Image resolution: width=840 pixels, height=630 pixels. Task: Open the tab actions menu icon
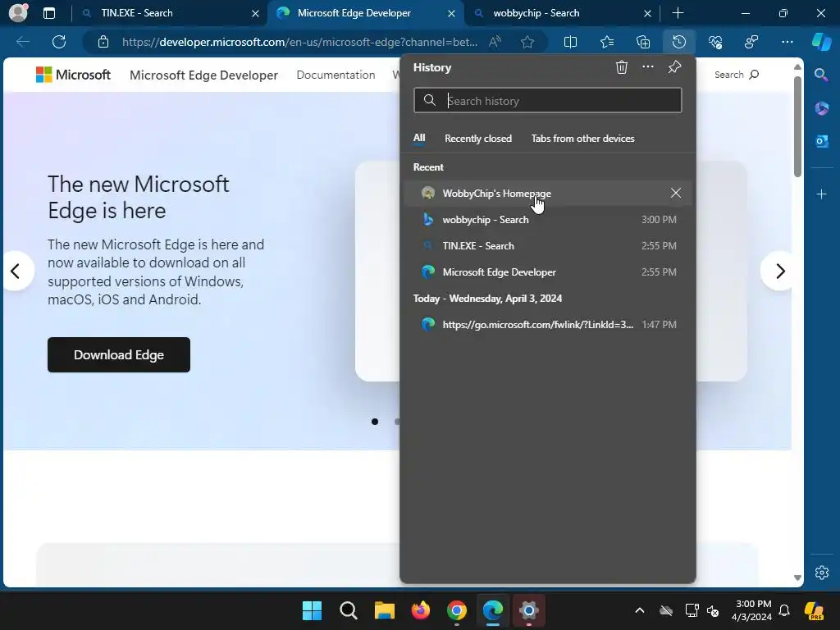(x=48, y=13)
